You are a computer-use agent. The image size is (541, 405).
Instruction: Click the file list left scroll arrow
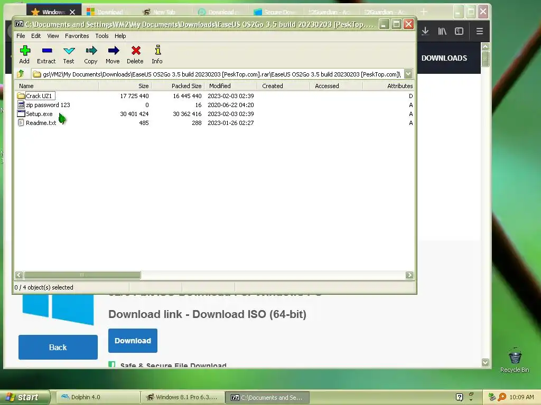pyautogui.click(x=19, y=275)
